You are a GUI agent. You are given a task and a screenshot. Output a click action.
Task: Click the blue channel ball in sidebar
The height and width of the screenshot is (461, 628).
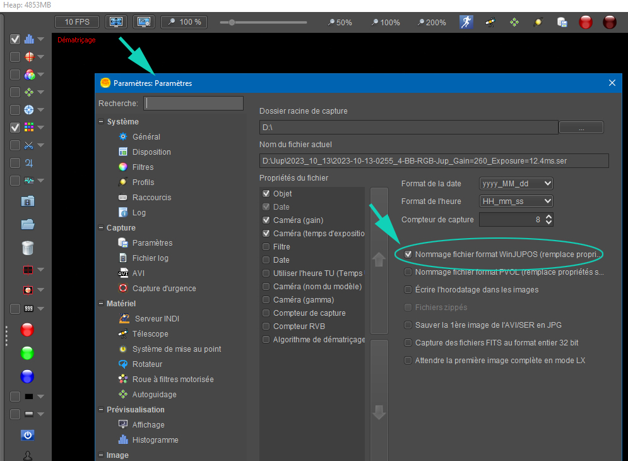click(27, 376)
